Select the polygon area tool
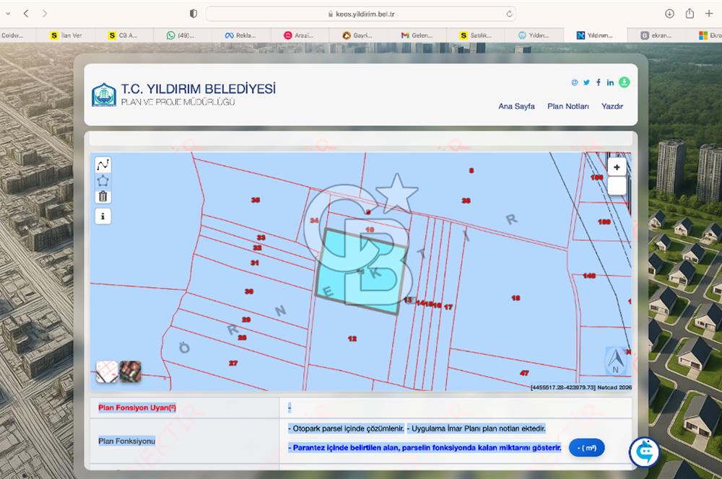The width and height of the screenshot is (722, 479). [103, 180]
